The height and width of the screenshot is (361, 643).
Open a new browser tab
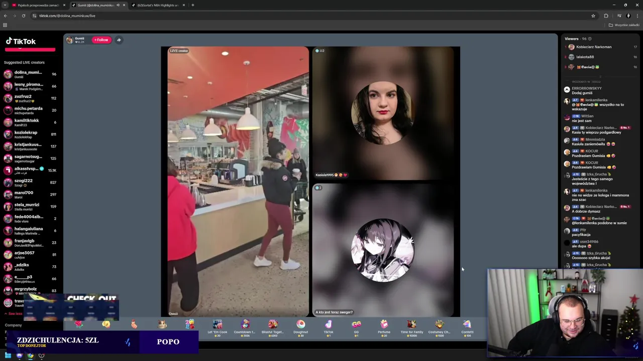coord(193,5)
